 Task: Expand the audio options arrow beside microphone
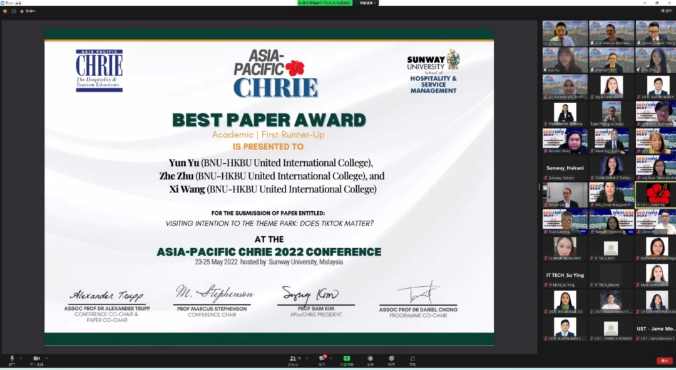tap(20, 358)
